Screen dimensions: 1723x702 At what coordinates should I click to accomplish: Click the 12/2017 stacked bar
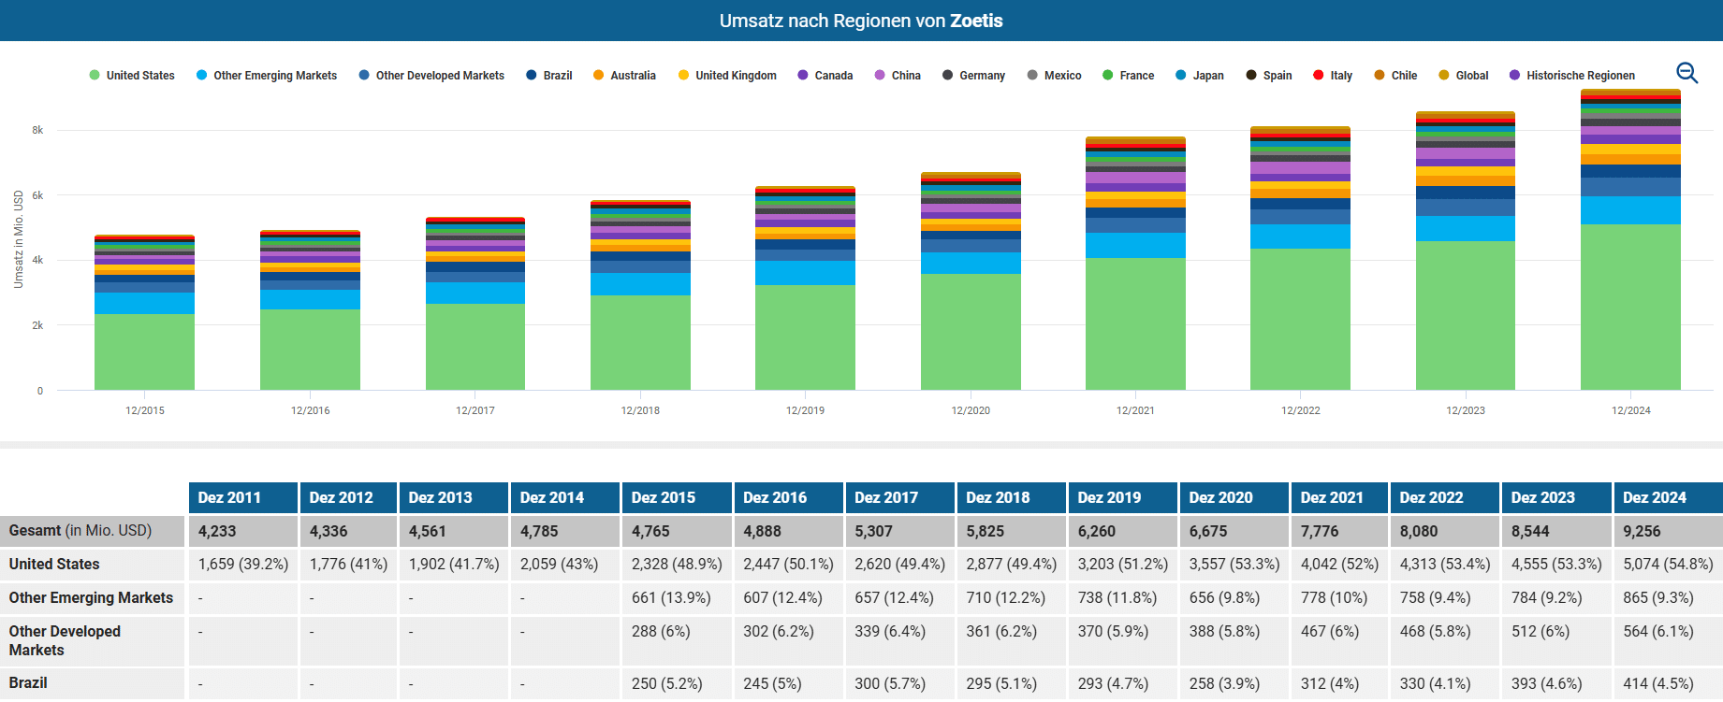[475, 304]
